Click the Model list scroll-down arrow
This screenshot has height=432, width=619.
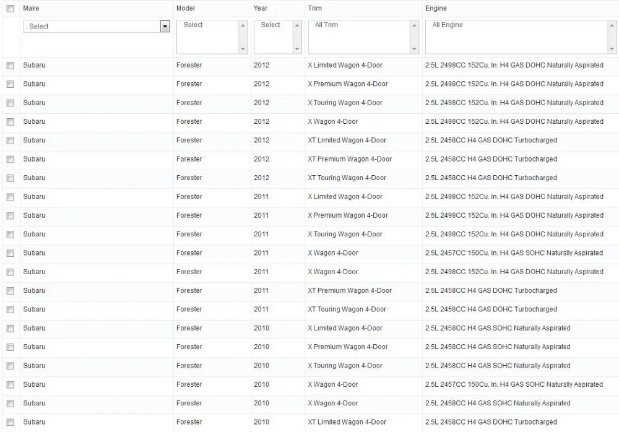point(243,49)
